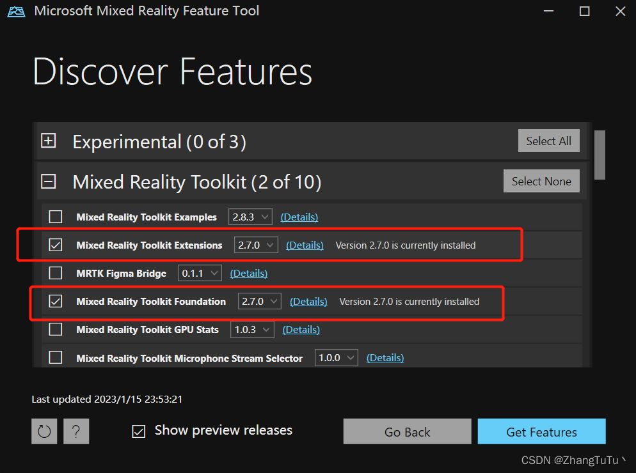This screenshot has height=473, width=636.
Task: Check the MRTK Figma Bridge checkbox
Action: click(55, 273)
